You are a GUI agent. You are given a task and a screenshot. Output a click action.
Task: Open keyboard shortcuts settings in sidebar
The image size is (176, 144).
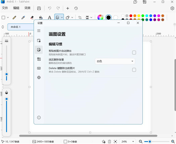coord(39,68)
